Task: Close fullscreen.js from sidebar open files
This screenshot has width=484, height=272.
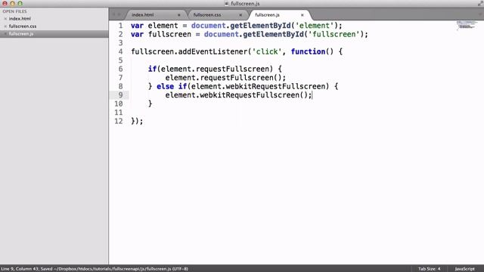Action: point(5,33)
